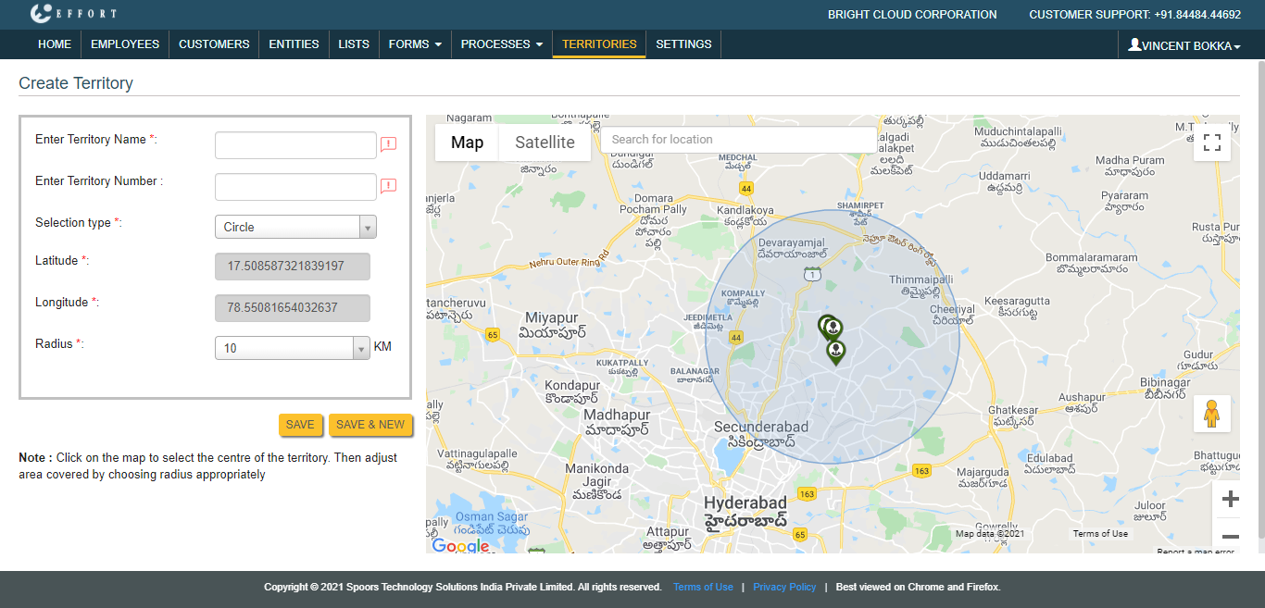Image resolution: width=1265 pixels, height=608 pixels.
Task: Click the Street View pegman icon
Action: (1211, 414)
